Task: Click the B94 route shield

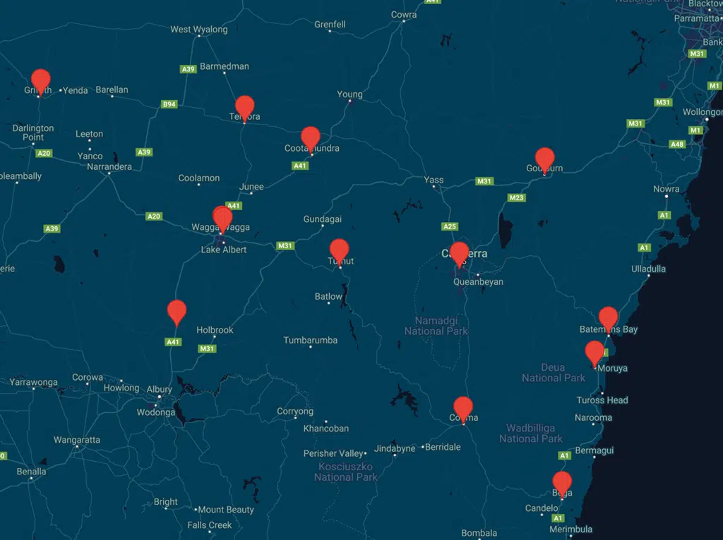Action: click(x=169, y=104)
